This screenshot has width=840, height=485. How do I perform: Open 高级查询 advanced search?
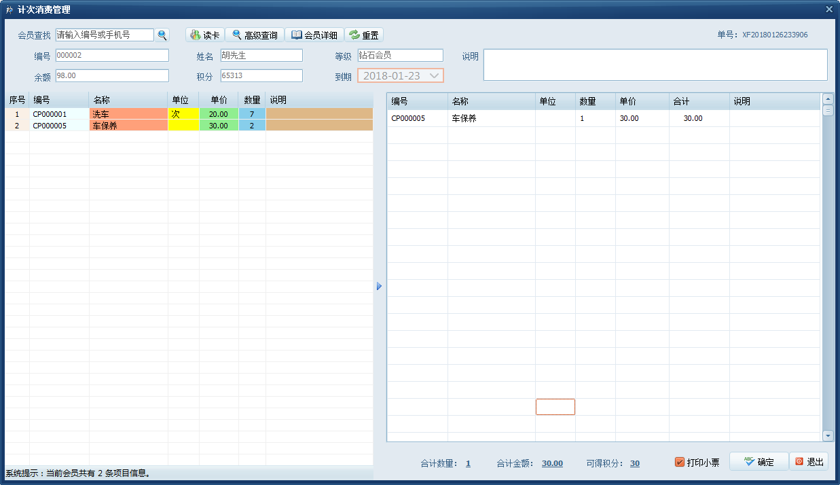[x=255, y=35]
